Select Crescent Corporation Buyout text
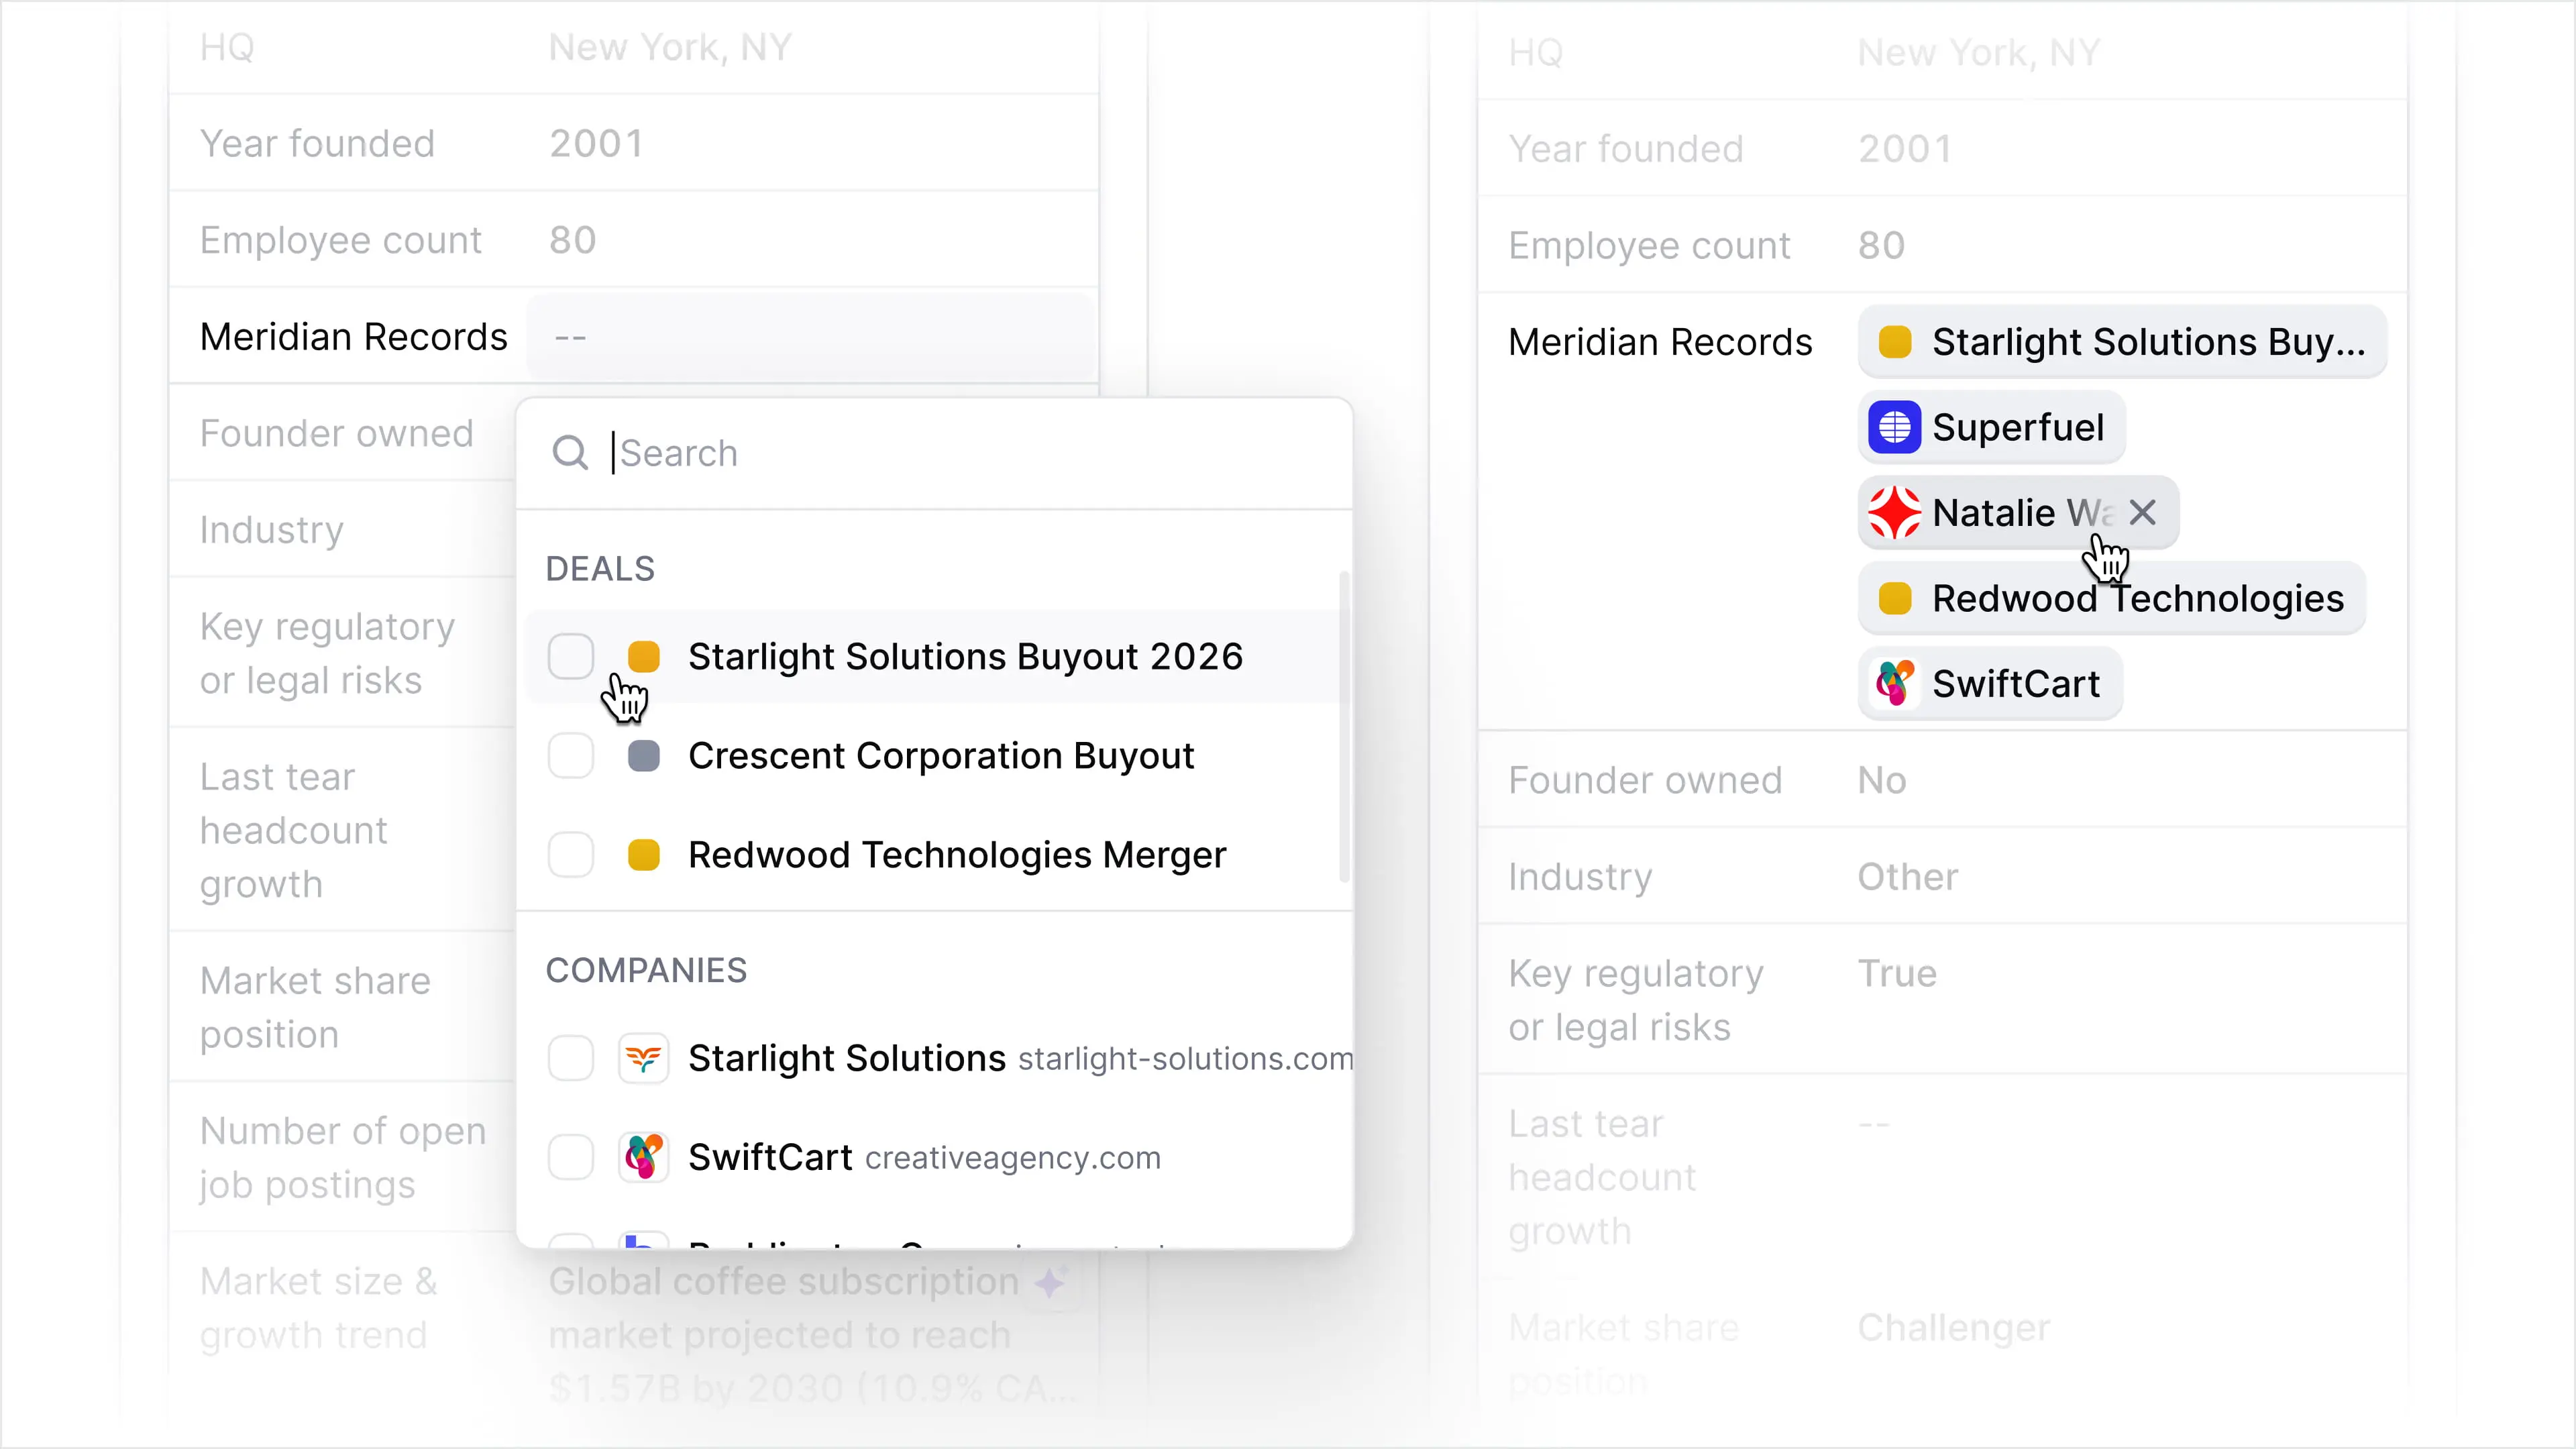 (941, 756)
